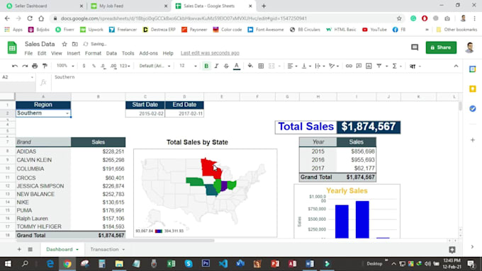The width and height of the screenshot is (482, 271).
Task: Open the Insert menu
Action: [x=74, y=53]
